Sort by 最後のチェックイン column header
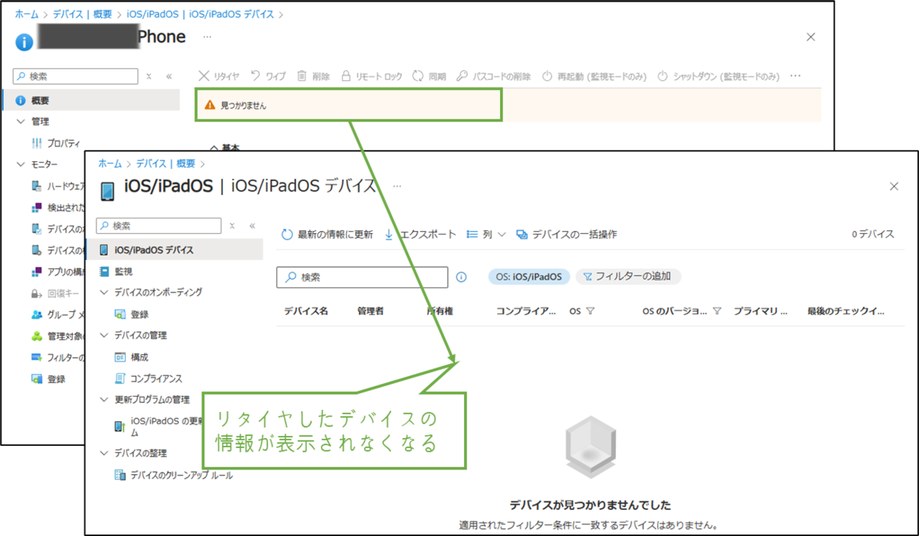This screenshot has width=919, height=536. tap(846, 311)
